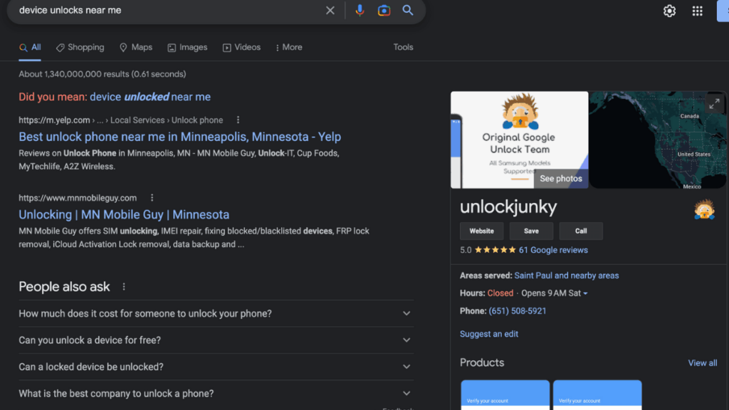The width and height of the screenshot is (729, 410).
Task: Click the unlockjunky Website button
Action: point(482,231)
